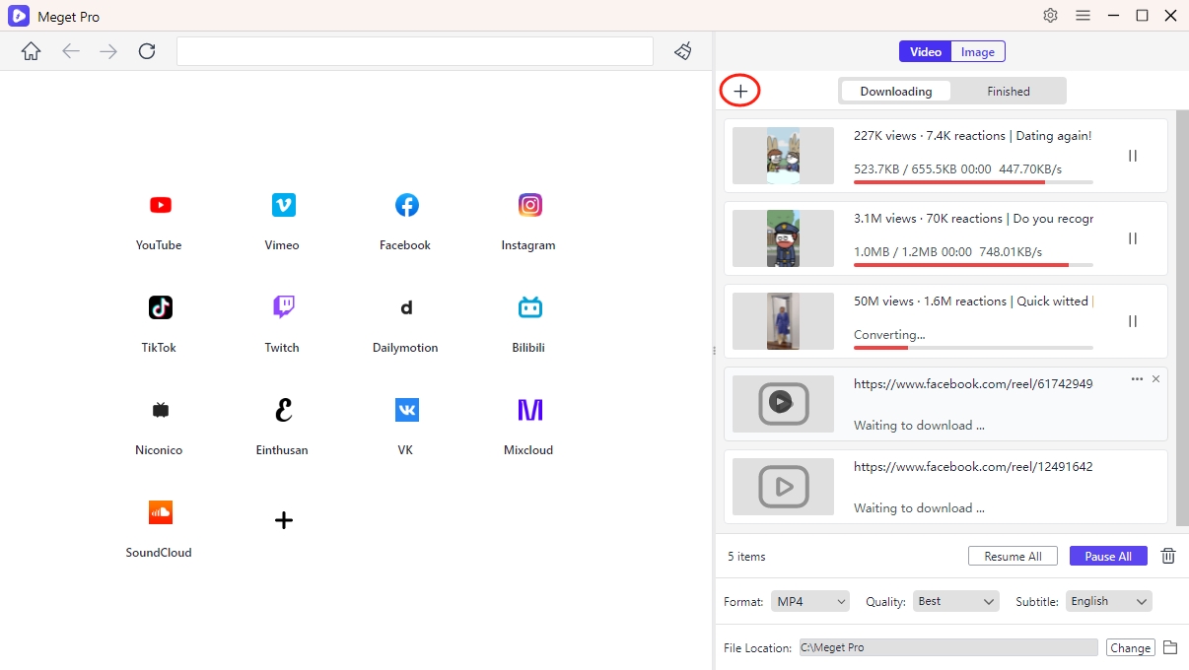Open the Mixcloud shortcut icon
The height and width of the screenshot is (670, 1189).
pos(530,410)
